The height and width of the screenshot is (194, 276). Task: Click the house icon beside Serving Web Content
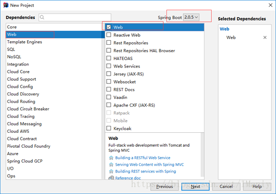[x=111, y=165]
